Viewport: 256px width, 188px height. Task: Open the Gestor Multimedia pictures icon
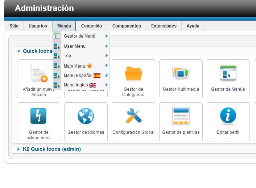pos(181,73)
